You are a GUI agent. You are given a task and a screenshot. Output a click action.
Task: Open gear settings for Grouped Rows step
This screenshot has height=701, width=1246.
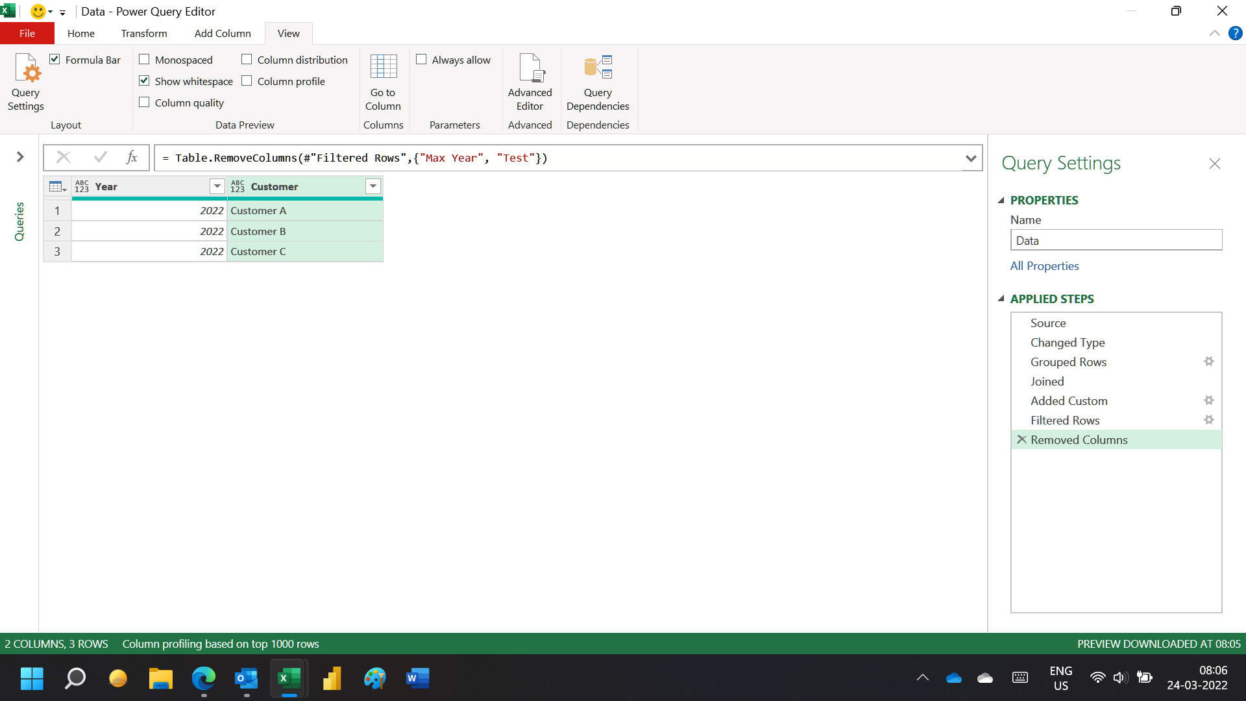[x=1208, y=362]
